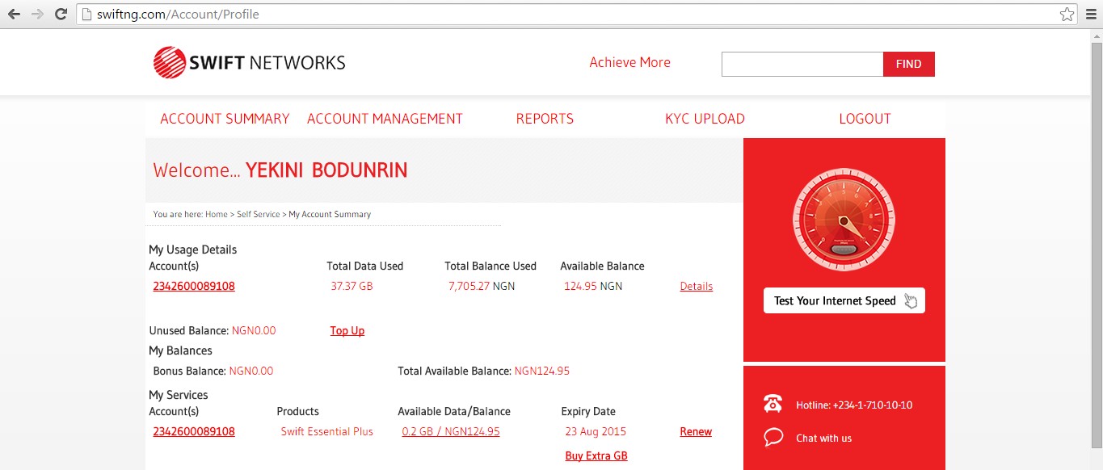1103x470 pixels.
Task: Bookmark the page using the star icon
Action: (x=1068, y=14)
